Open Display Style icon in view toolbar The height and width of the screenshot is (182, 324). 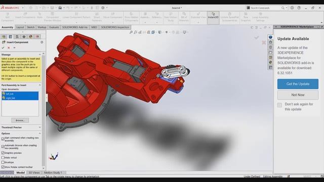pyautogui.click(x=160, y=32)
